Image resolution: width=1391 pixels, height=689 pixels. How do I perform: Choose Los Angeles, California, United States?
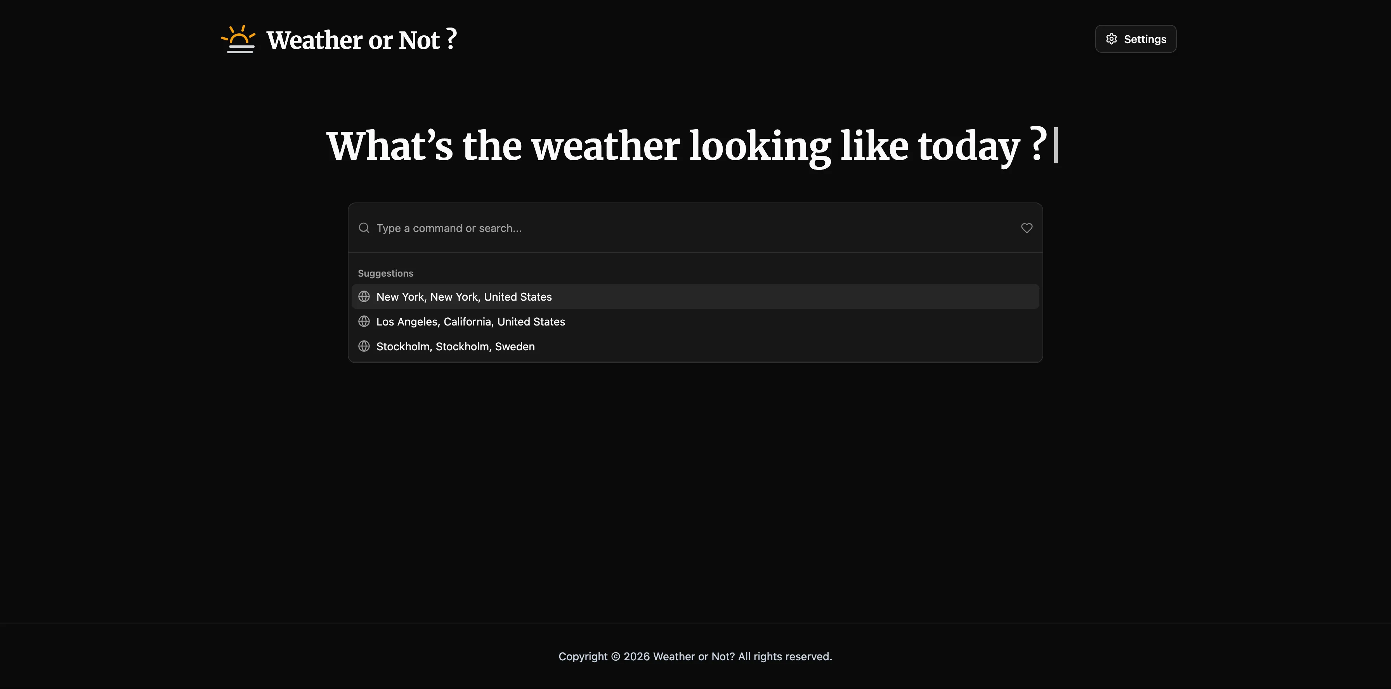pos(470,322)
